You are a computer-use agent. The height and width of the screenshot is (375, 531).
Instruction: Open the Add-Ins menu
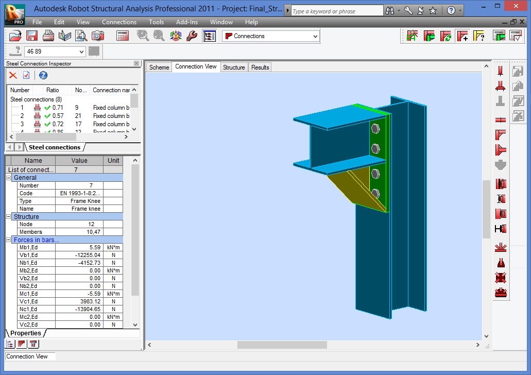[x=187, y=22]
